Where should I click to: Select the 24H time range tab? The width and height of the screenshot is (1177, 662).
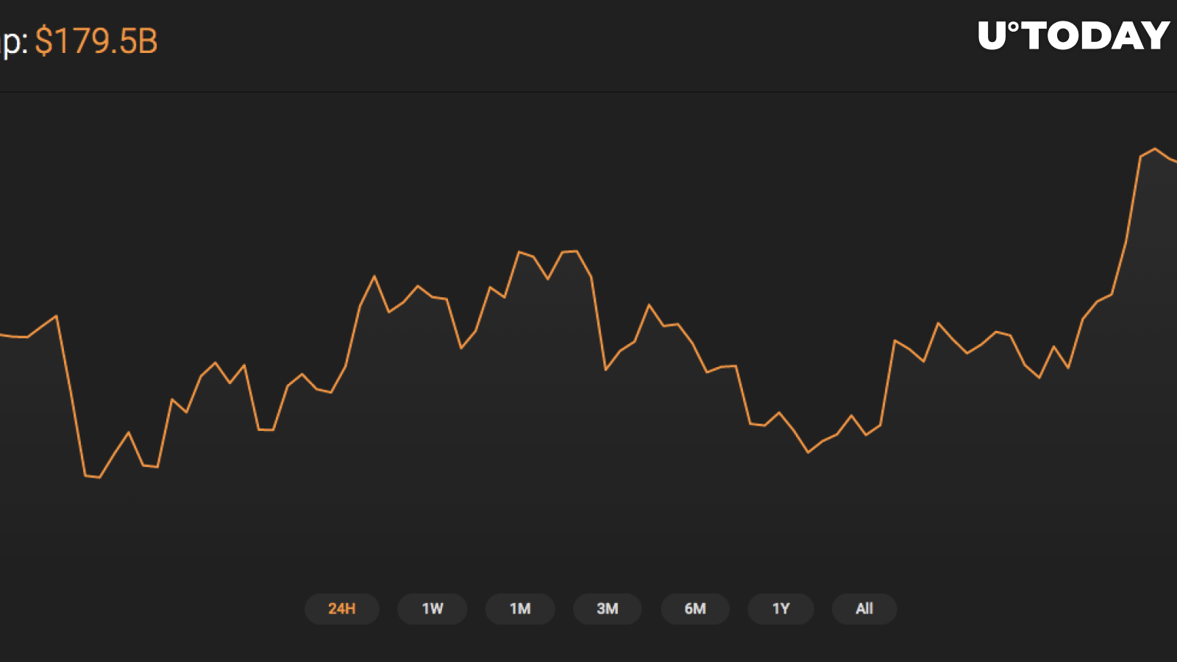[x=342, y=609]
